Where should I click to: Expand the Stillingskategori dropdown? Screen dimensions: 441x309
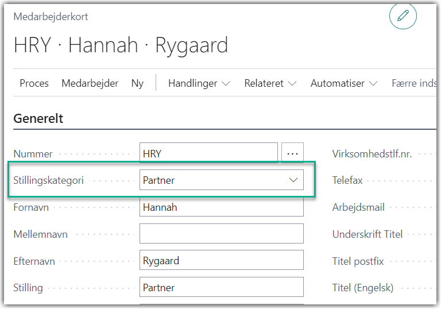click(x=293, y=180)
